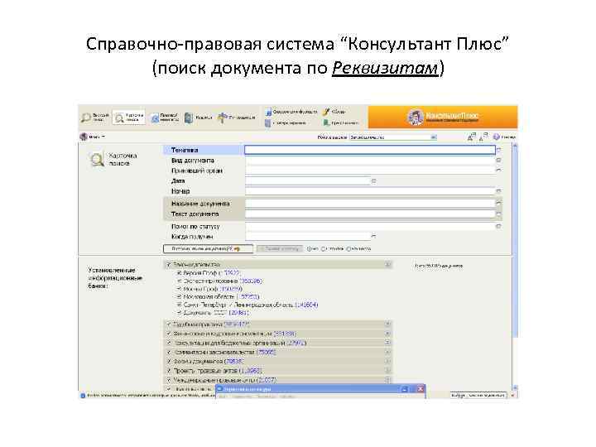The image size is (596, 447).
Task: Open the Кодексы section
Action: tap(198, 118)
